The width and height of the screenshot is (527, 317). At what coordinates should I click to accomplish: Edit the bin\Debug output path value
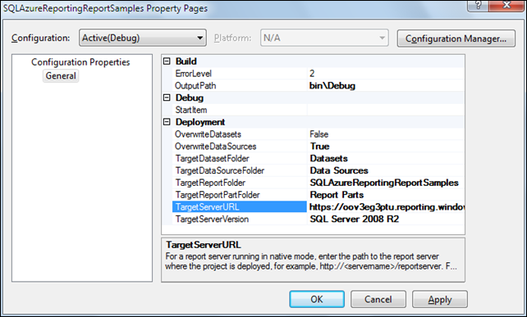click(x=386, y=85)
